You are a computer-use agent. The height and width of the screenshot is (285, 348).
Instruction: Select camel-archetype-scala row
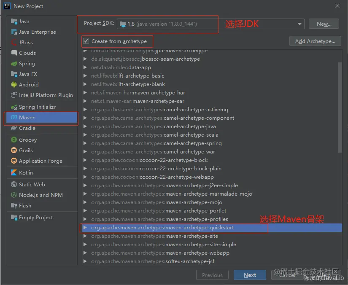tap(212, 135)
